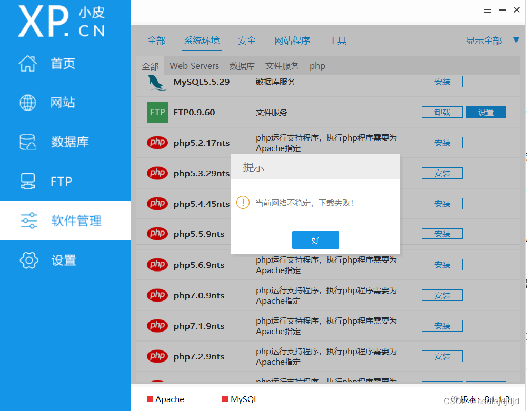The width and height of the screenshot is (527, 411).
Task: Click the 设置 gear icon in sidebar
Action: click(29, 260)
